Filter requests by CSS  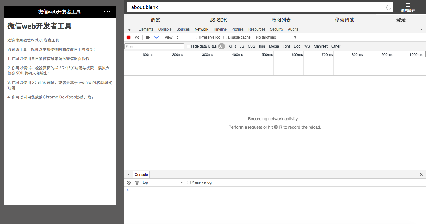252,46
